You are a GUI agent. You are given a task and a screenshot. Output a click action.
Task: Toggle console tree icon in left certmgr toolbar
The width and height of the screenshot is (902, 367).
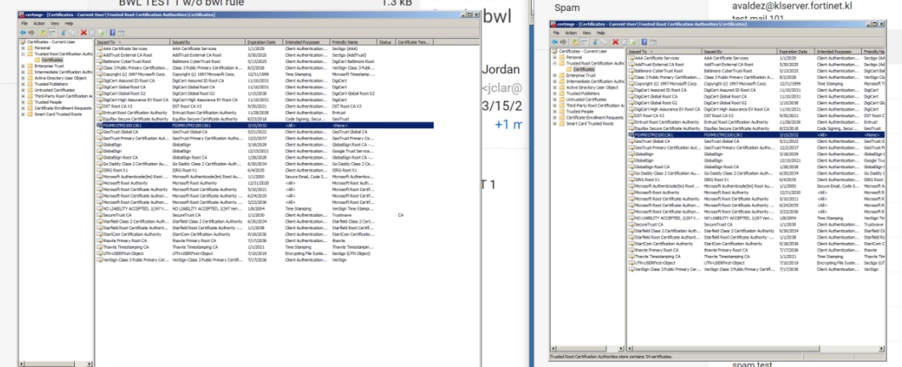[53, 33]
